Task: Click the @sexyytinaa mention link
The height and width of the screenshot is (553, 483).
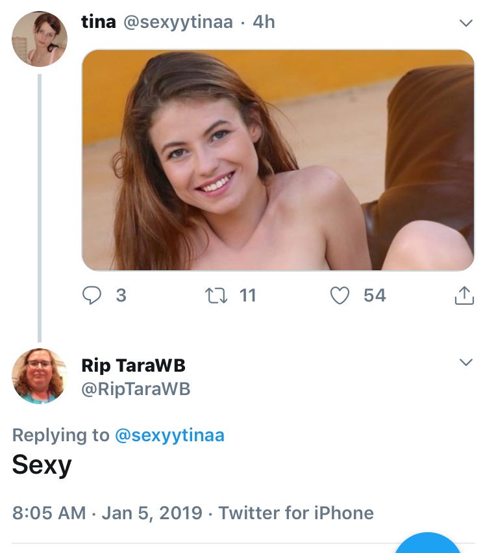Action: 169,435
